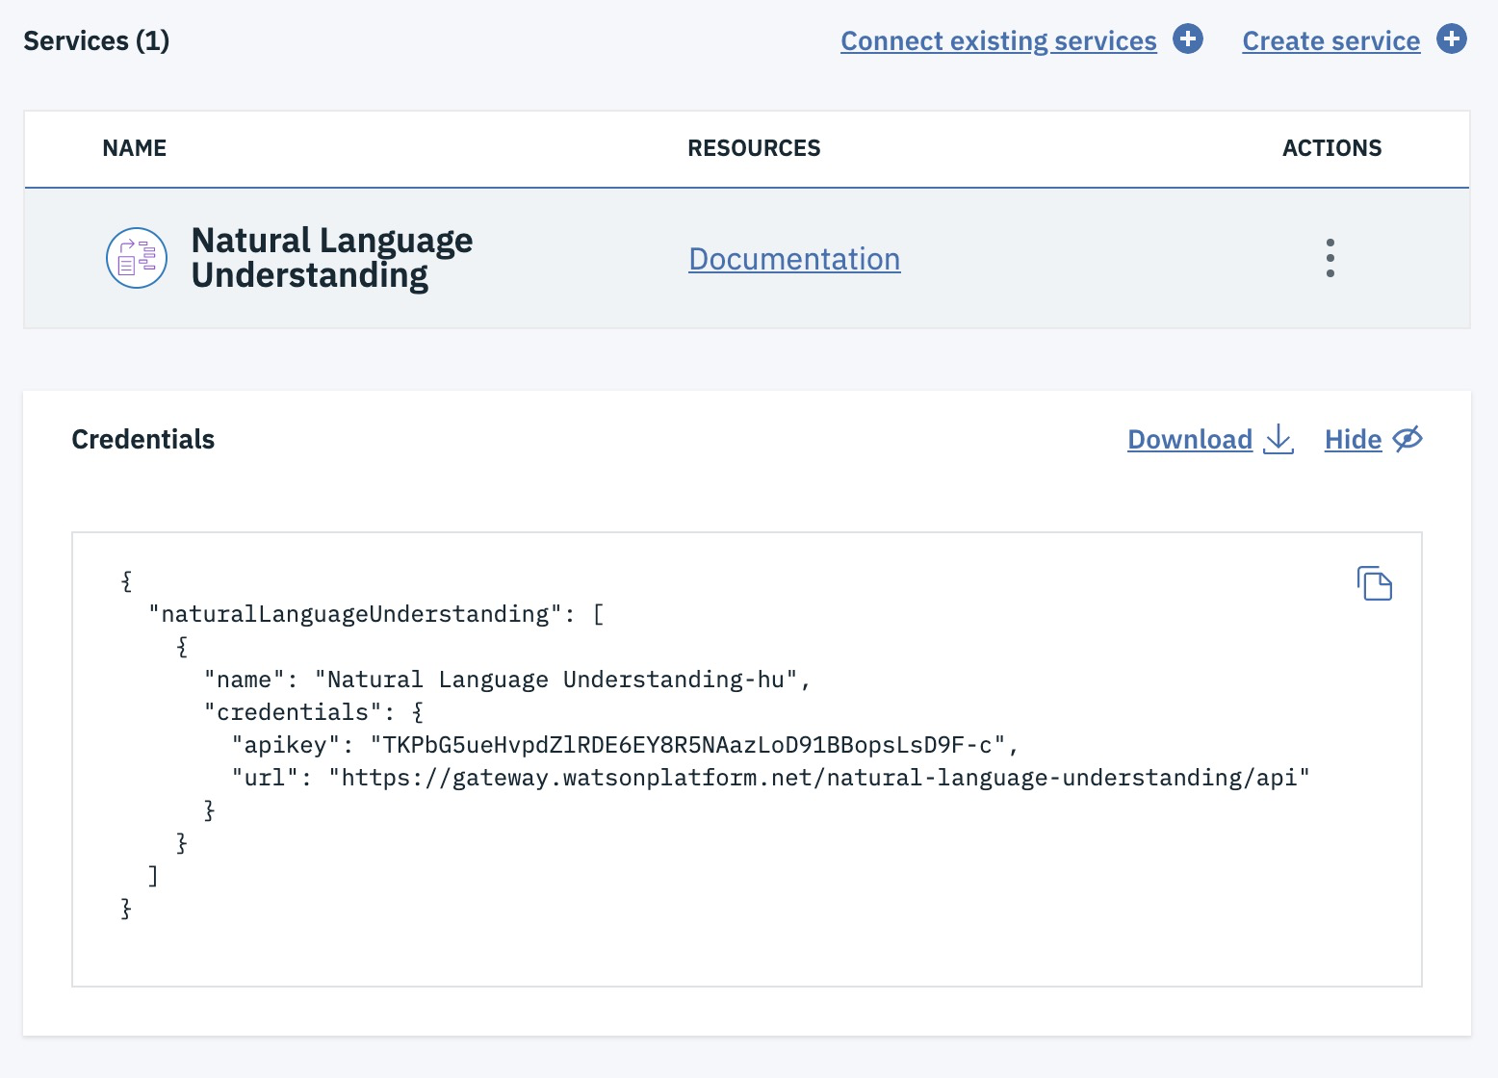Click the naturalLanguageUnderstanding key line
This screenshot has width=1498, height=1078.
[376, 614]
